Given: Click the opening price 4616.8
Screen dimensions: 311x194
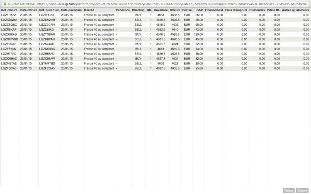Looking at the screenshot, I should point(160,34).
